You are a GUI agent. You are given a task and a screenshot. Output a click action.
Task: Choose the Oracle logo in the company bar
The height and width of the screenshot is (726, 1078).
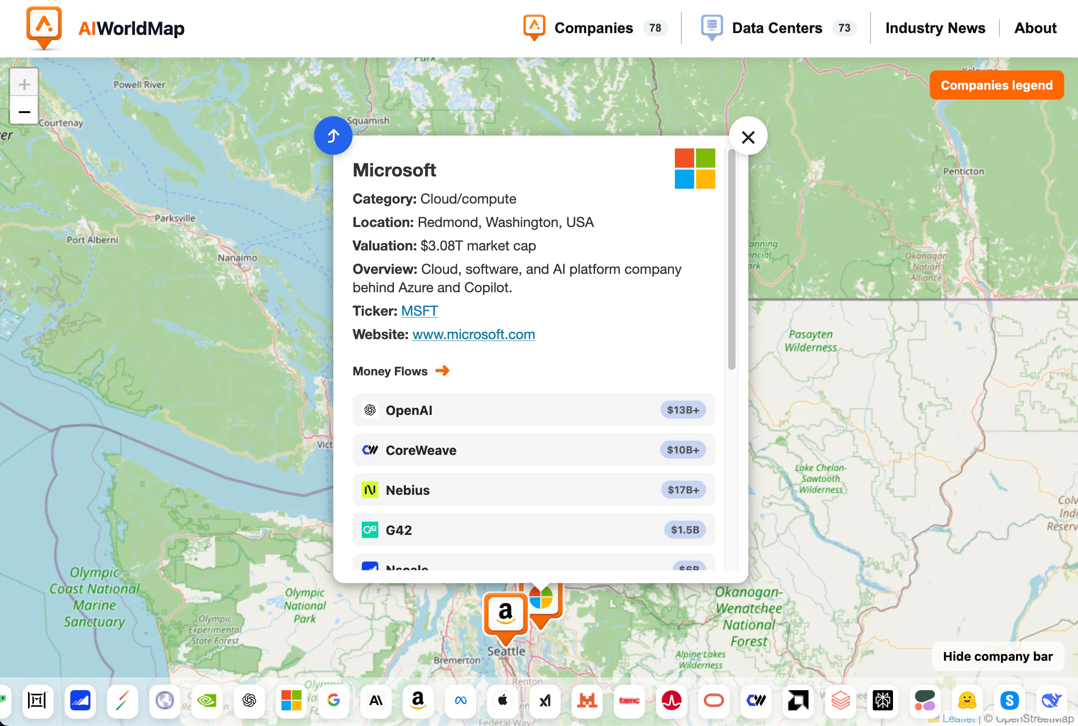[x=714, y=701]
